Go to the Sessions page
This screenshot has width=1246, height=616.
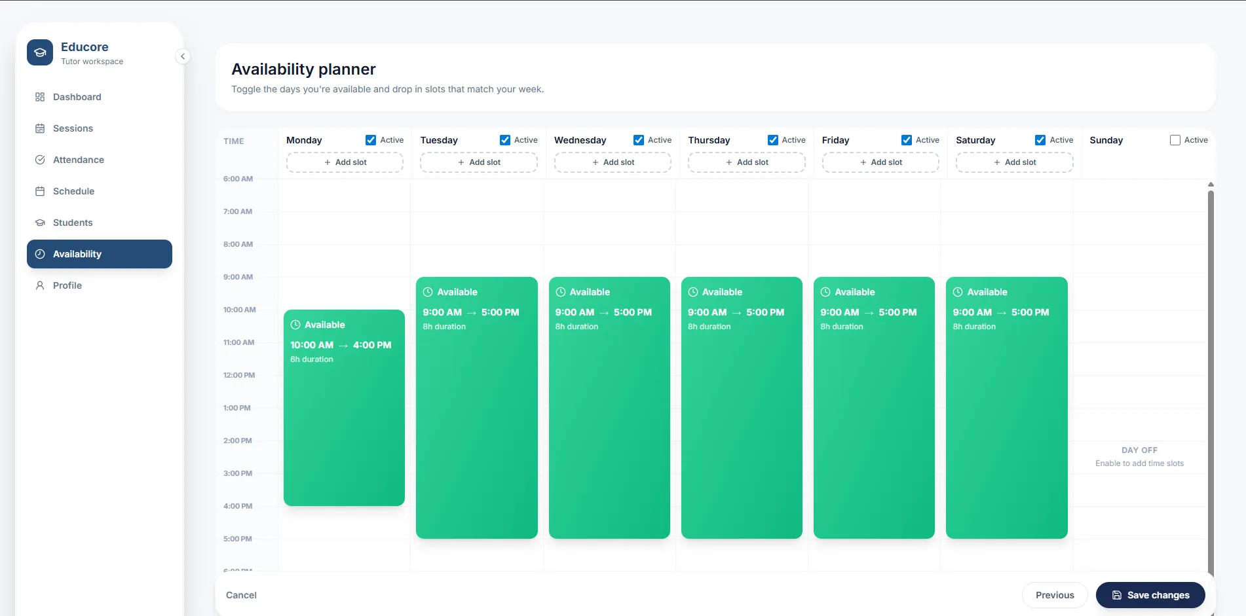point(100,128)
